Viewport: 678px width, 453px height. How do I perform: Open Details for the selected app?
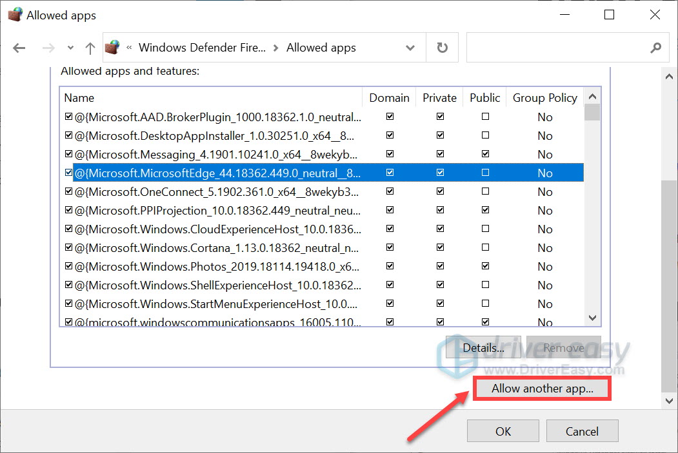tap(483, 347)
